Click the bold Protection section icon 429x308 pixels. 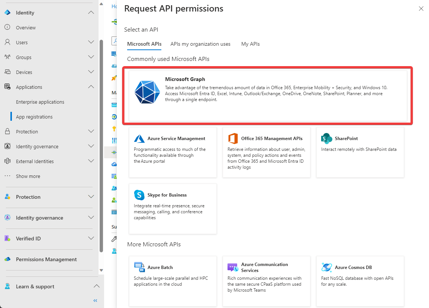pyautogui.click(x=7, y=197)
